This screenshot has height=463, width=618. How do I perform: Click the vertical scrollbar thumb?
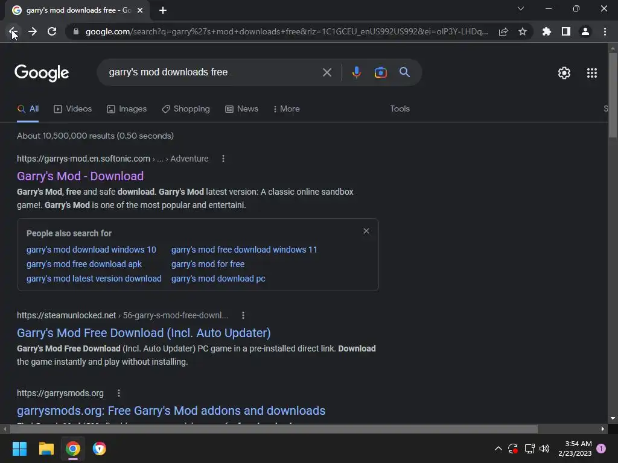coord(613,95)
